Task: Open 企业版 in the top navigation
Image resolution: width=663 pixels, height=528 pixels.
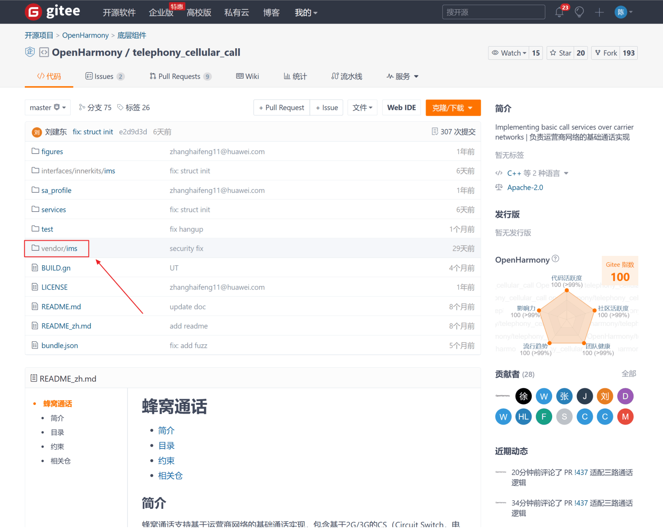Action: pyautogui.click(x=161, y=13)
